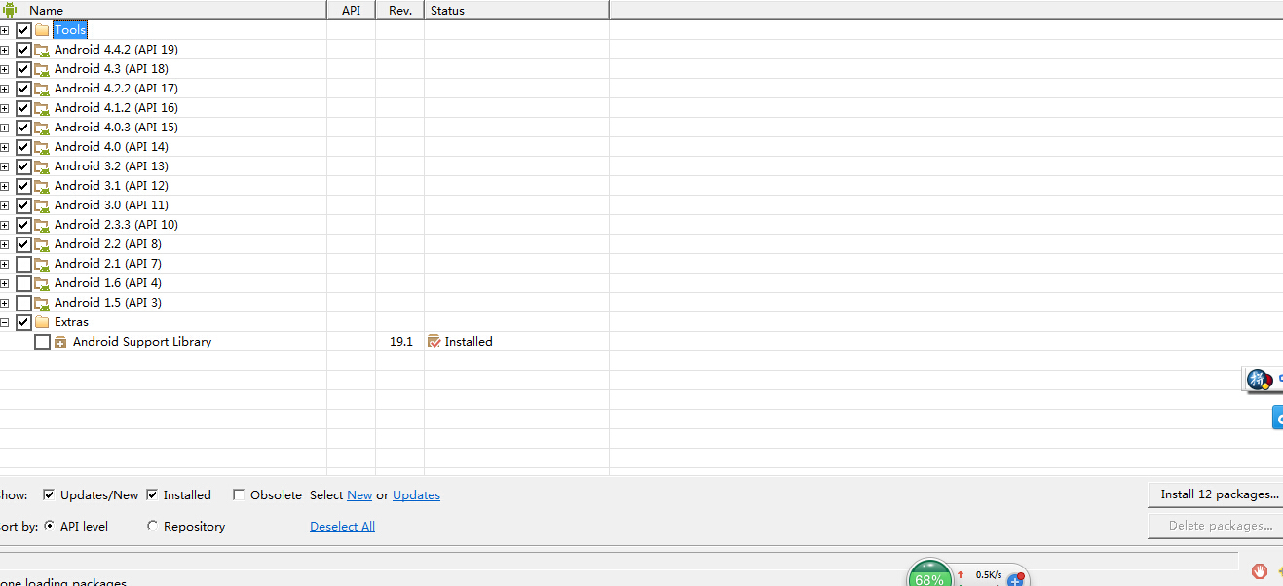This screenshot has width=1283, height=586.
Task: Click the Android 3.1 (API 12) platform icon
Action: tap(42, 186)
